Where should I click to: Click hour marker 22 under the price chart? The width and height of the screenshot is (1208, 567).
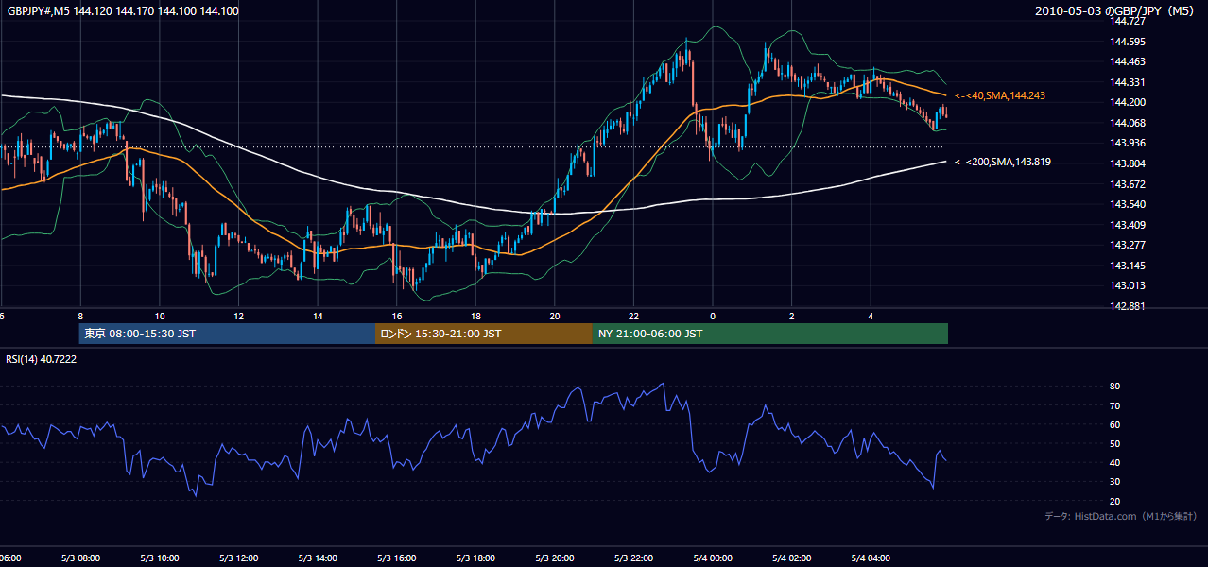[x=633, y=316]
